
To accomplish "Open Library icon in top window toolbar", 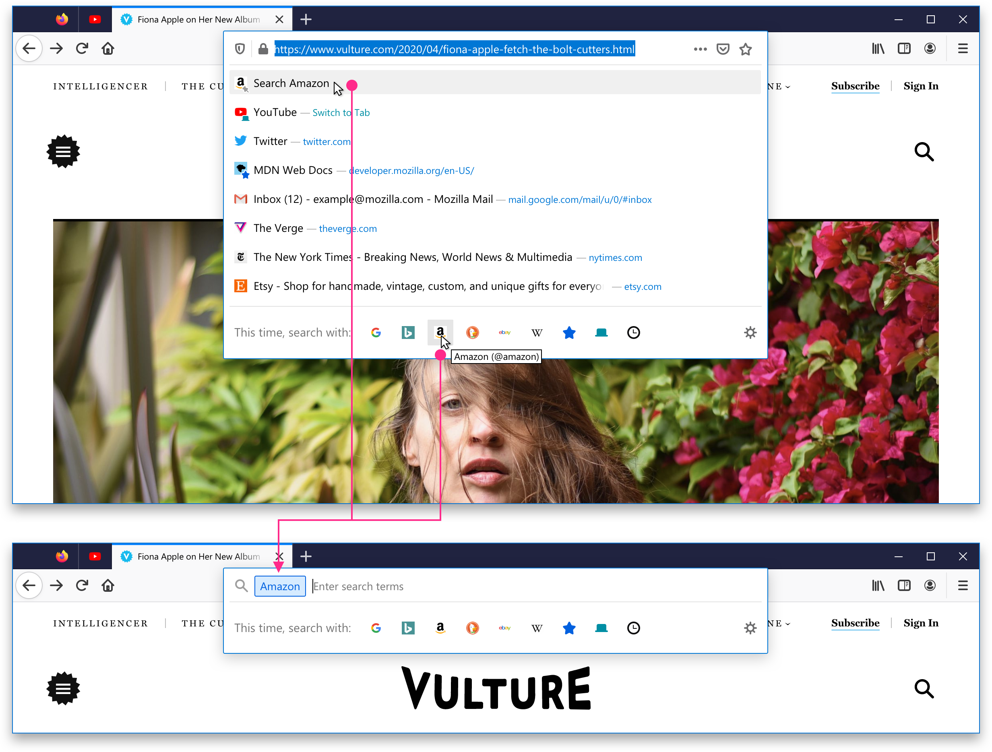I will (878, 48).
